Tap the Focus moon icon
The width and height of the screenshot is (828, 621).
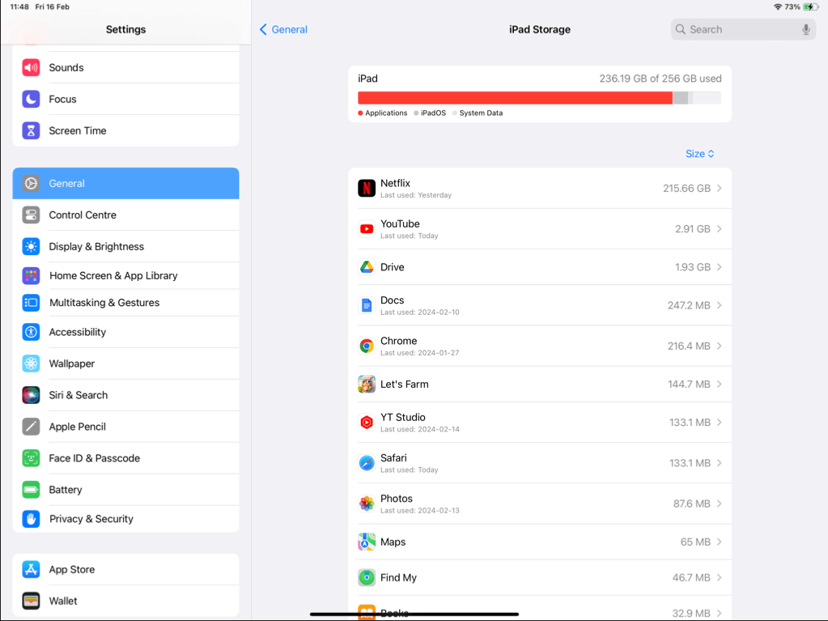coord(31,100)
